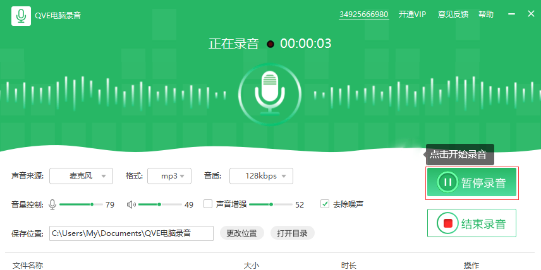Click the 开通VIP link
Image resolution: width=541 pixels, height=270 pixels.
point(412,15)
